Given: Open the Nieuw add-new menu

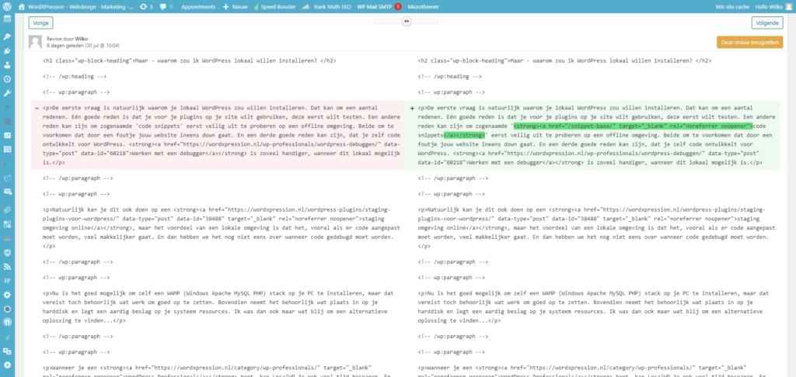Looking at the screenshot, I should tap(235, 6).
